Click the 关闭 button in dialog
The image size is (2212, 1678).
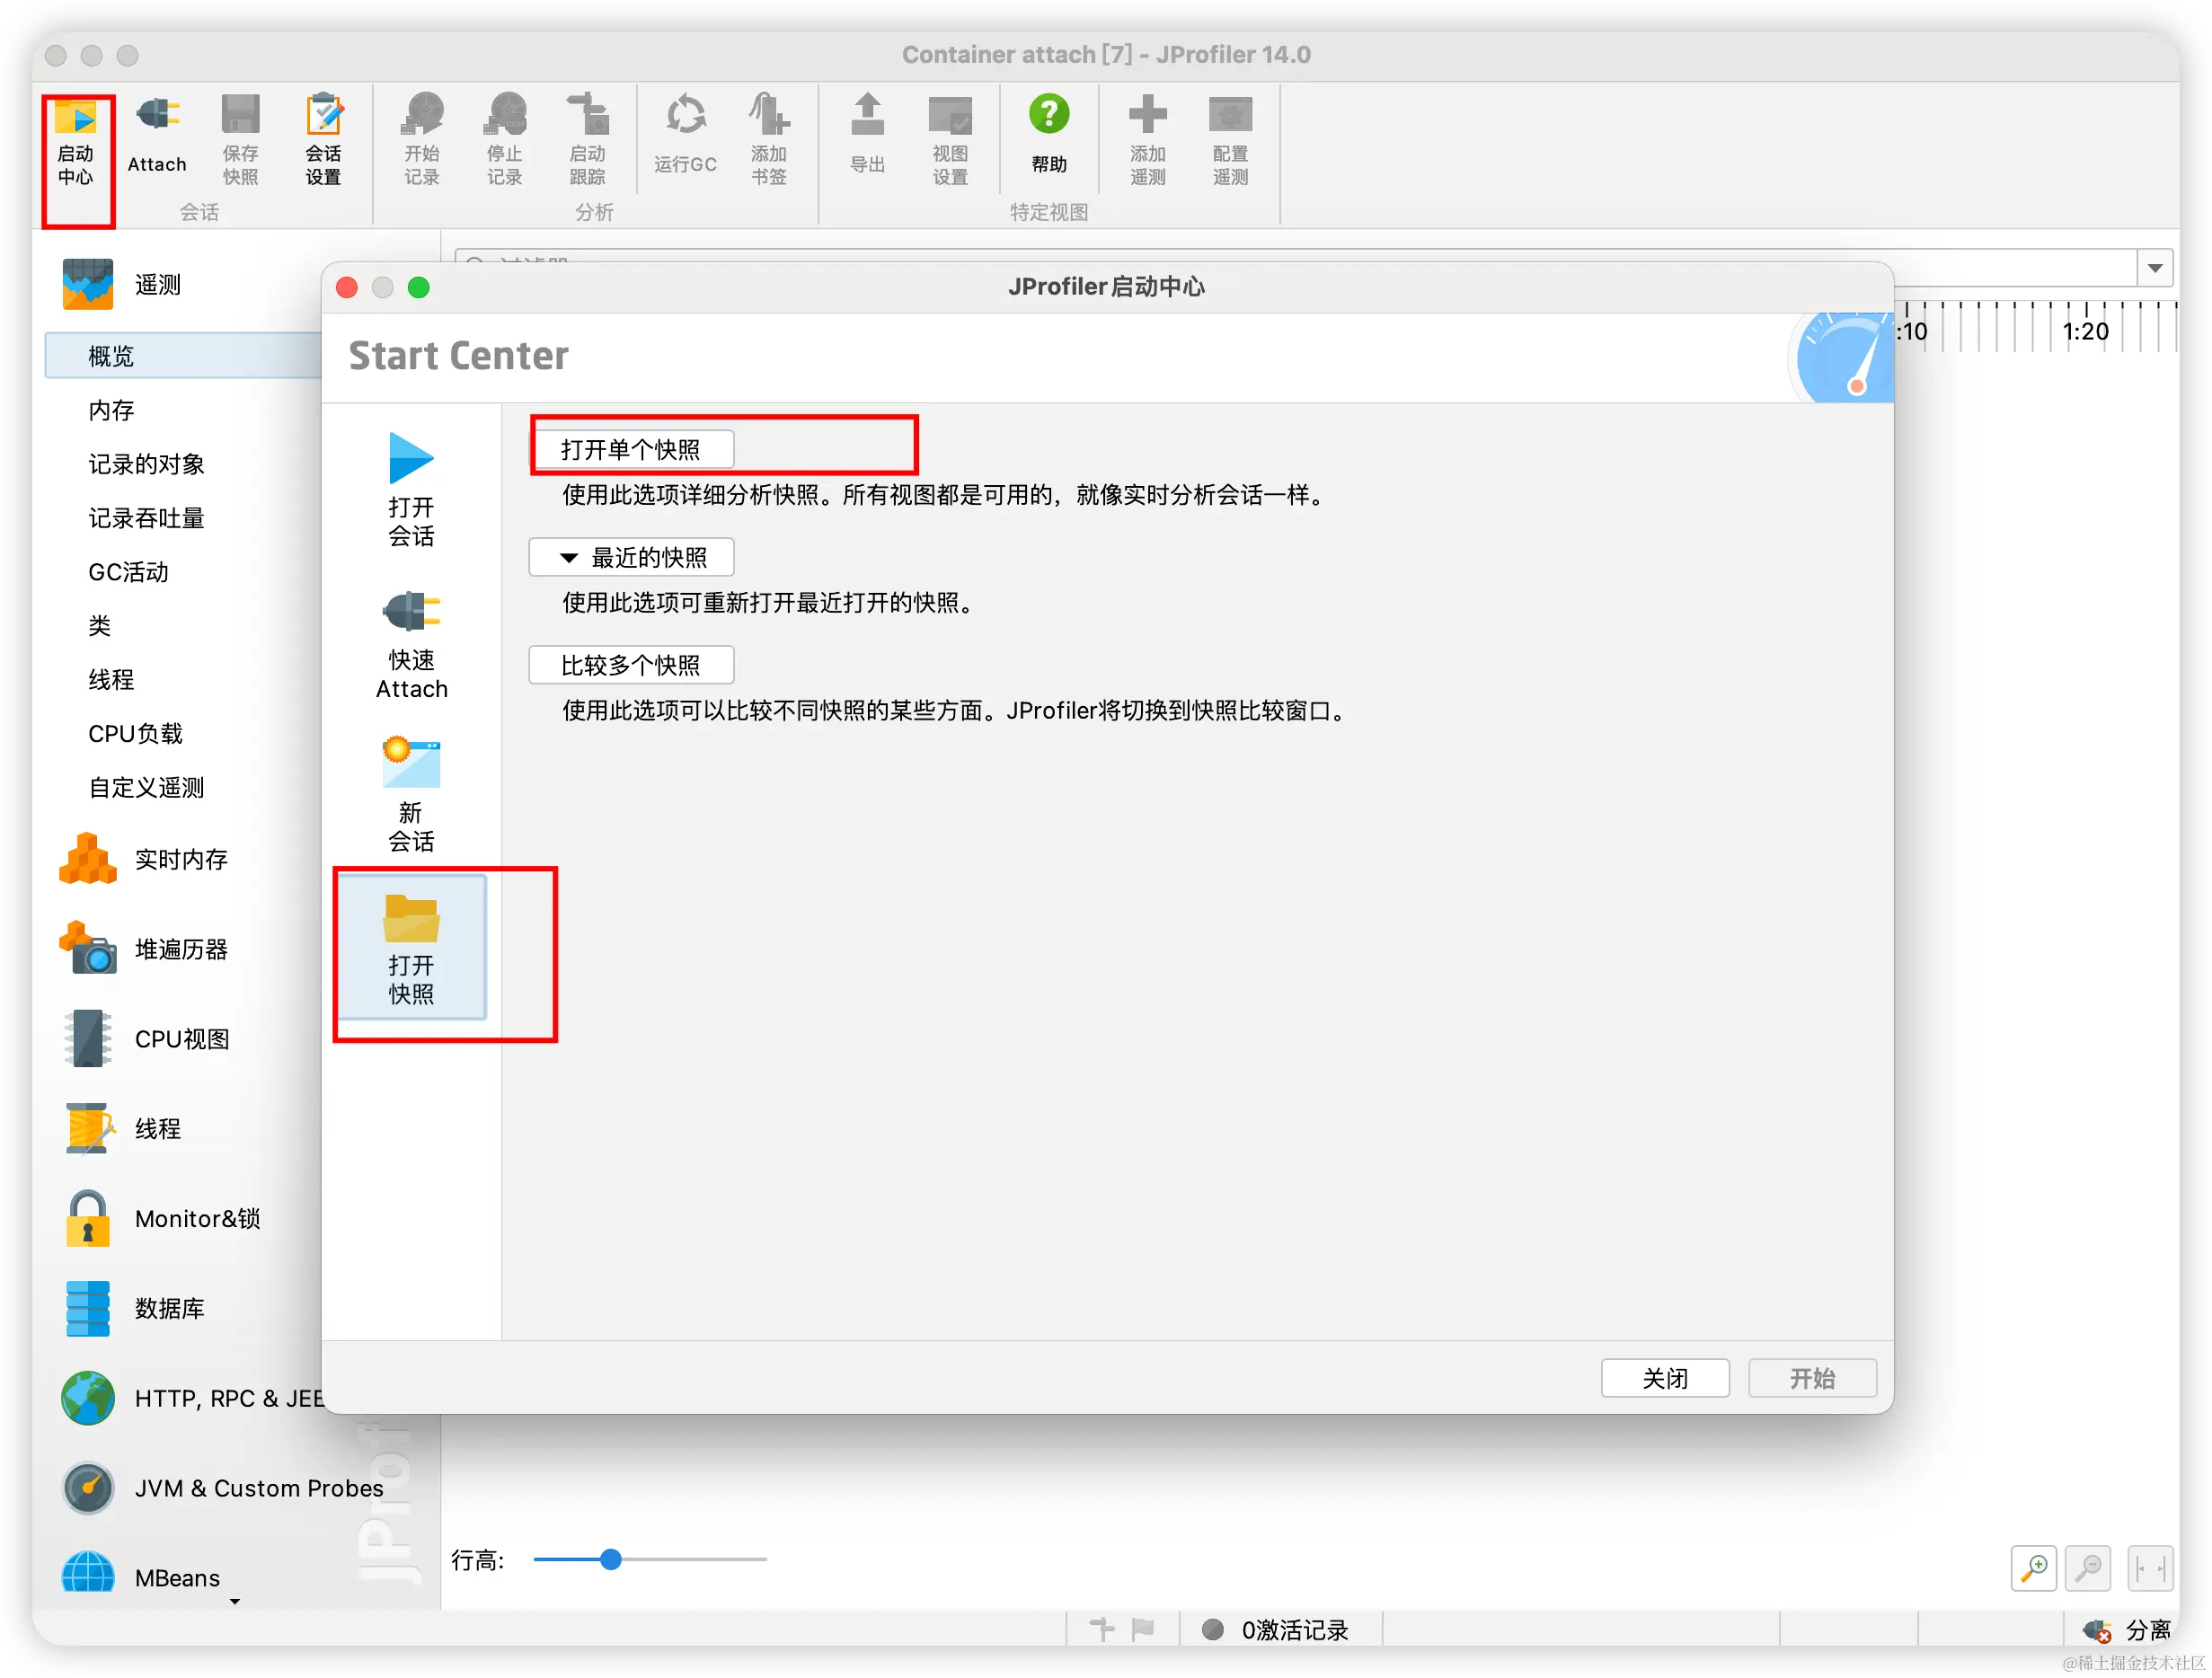[1664, 1378]
